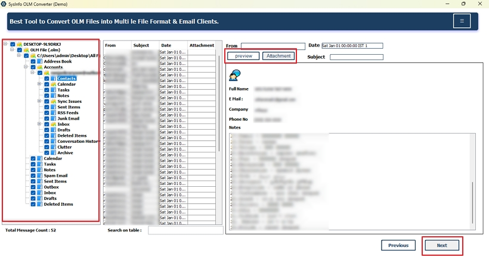Screen dimensions: 489x257
Task: Toggle the Spam Email checkbox
Action: [33, 175]
